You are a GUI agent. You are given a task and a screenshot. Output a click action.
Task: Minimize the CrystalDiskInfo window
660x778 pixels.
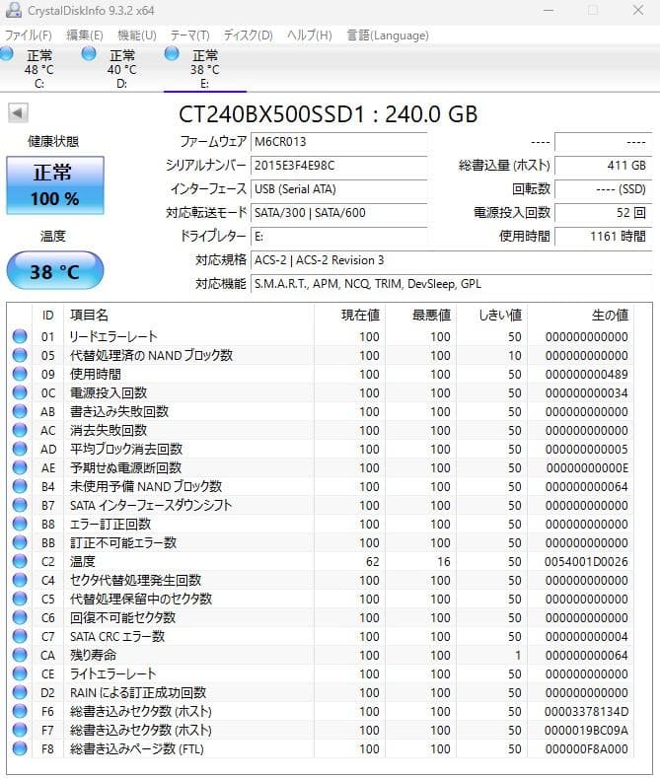(x=549, y=11)
